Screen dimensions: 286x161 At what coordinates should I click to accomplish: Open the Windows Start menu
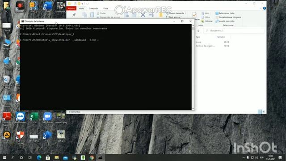point(4,157)
